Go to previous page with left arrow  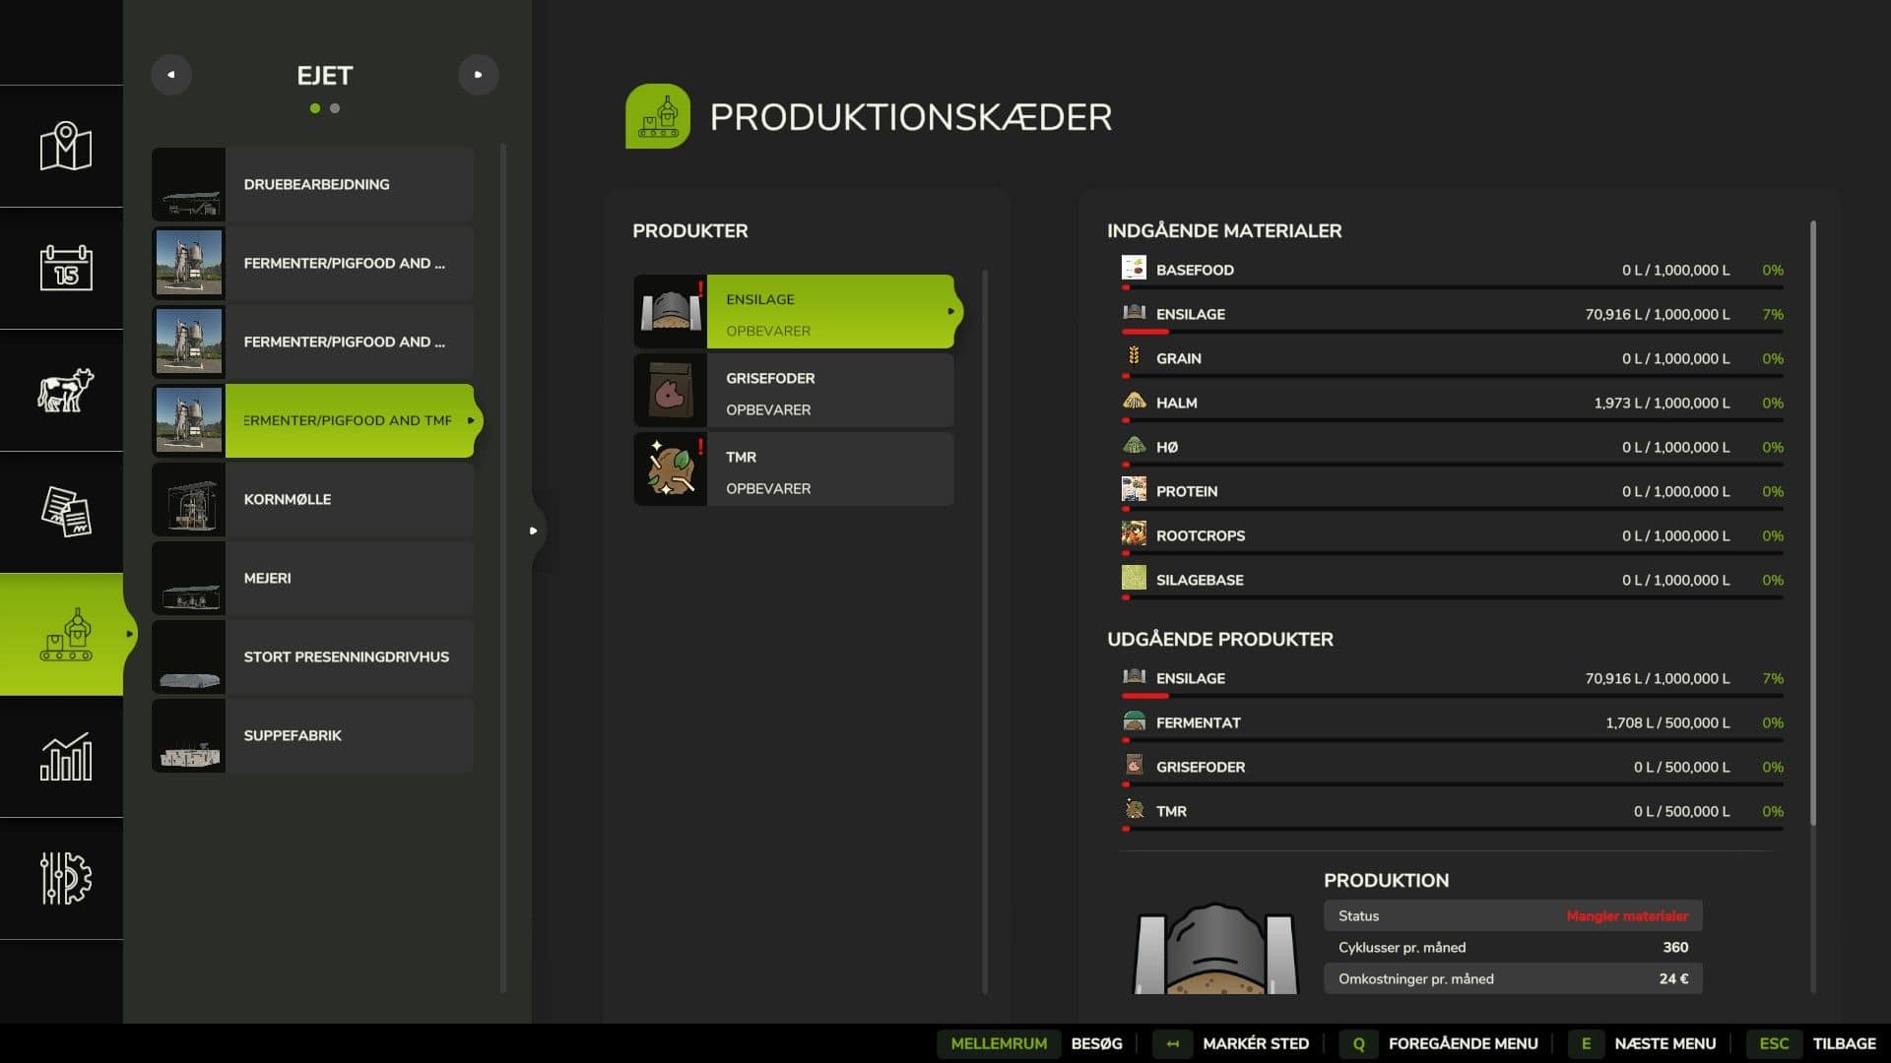coord(171,75)
